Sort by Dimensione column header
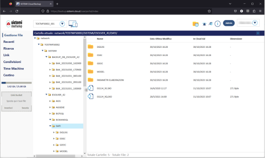The image size is (265, 158). (x=236, y=39)
